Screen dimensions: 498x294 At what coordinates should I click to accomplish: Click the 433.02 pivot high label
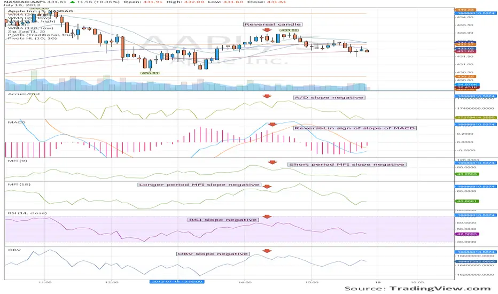pyautogui.click(x=289, y=30)
